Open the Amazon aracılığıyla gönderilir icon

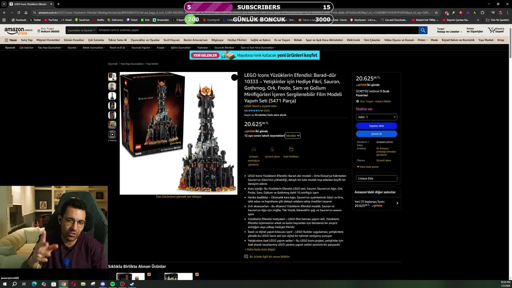(x=254, y=149)
